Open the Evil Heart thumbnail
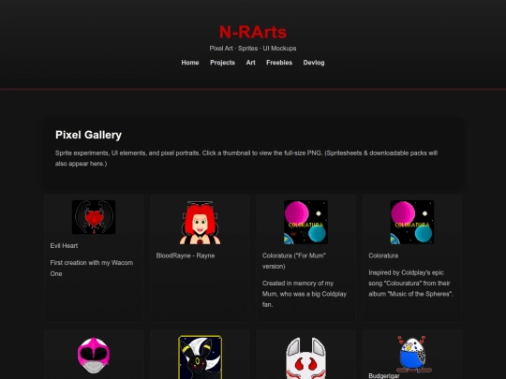Image resolution: width=506 pixels, height=379 pixels. (94, 217)
